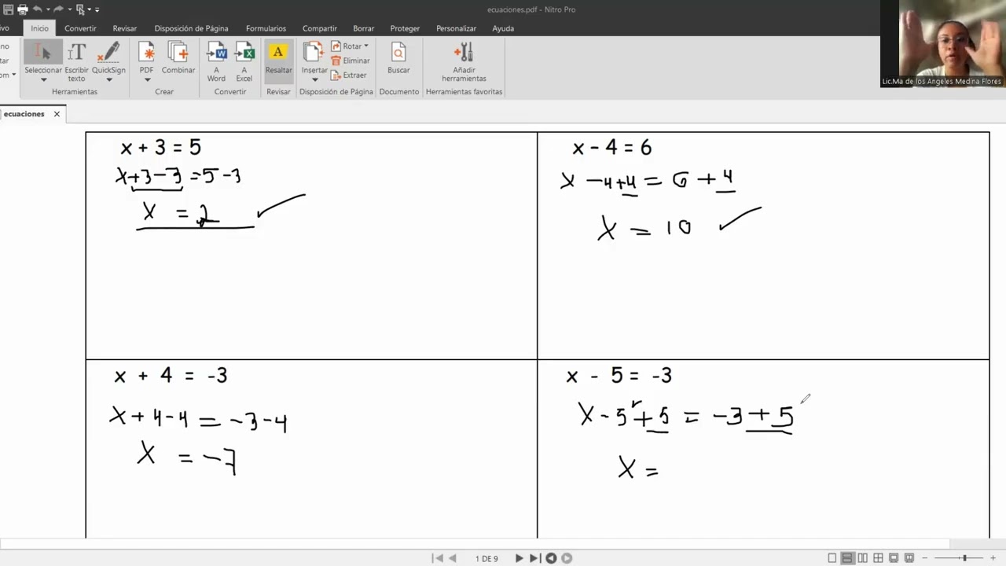This screenshot has height=566, width=1006.
Task: Click the Extraer pages button
Action: tap(348, 75)
